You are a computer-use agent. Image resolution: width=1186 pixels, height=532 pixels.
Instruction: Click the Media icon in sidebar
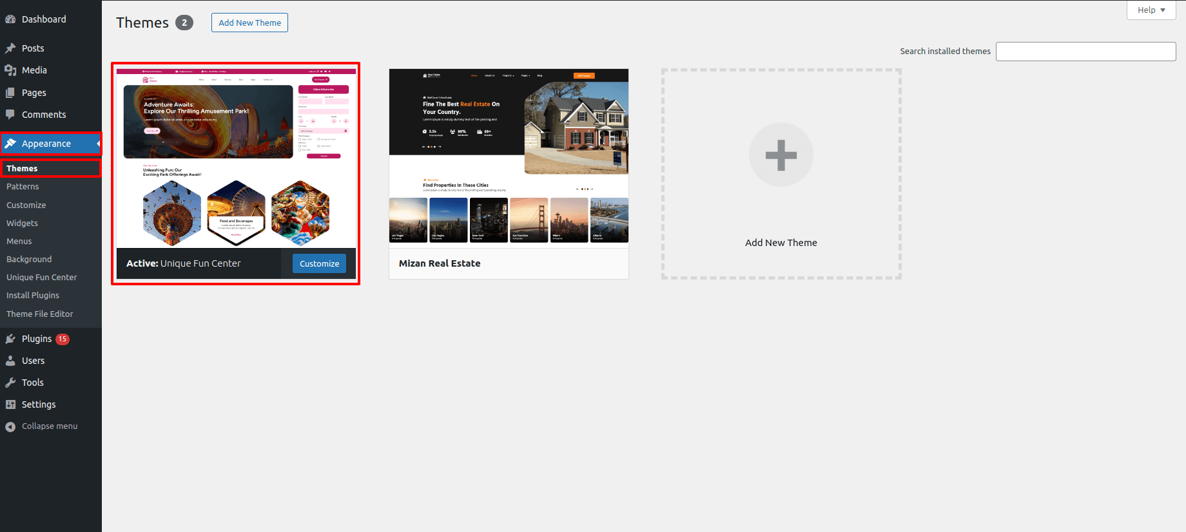(x=10, y=70)
